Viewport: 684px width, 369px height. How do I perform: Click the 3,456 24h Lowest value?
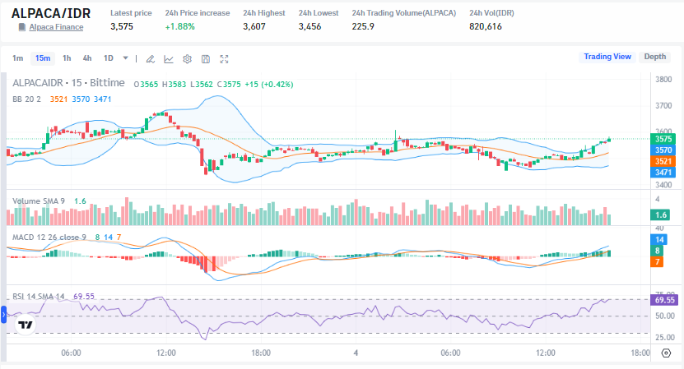pyautogui.click(x=309, y=26)
